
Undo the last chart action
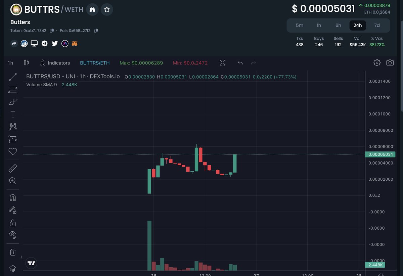tap(240, 63)
